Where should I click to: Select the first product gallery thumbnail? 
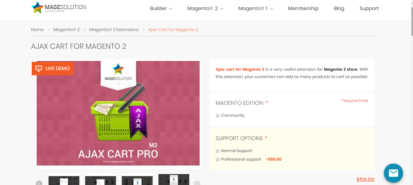64,180
